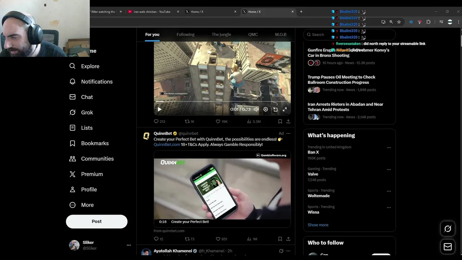This screenshot has width=462, height=260.
Task: Open the video settings gear
Action: [x=266, y=109]
